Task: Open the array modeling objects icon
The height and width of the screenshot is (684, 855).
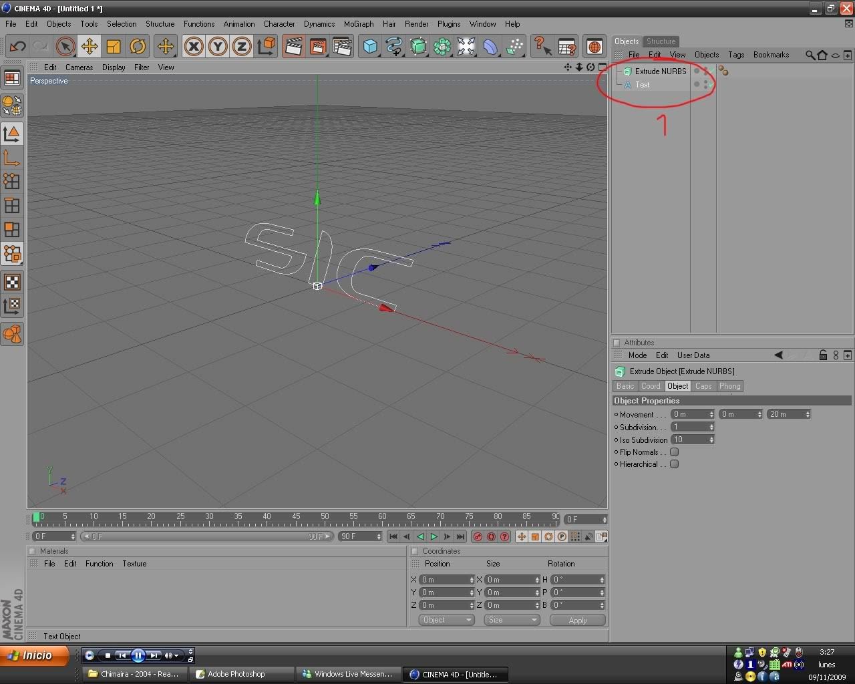Action: click(442, 46)
